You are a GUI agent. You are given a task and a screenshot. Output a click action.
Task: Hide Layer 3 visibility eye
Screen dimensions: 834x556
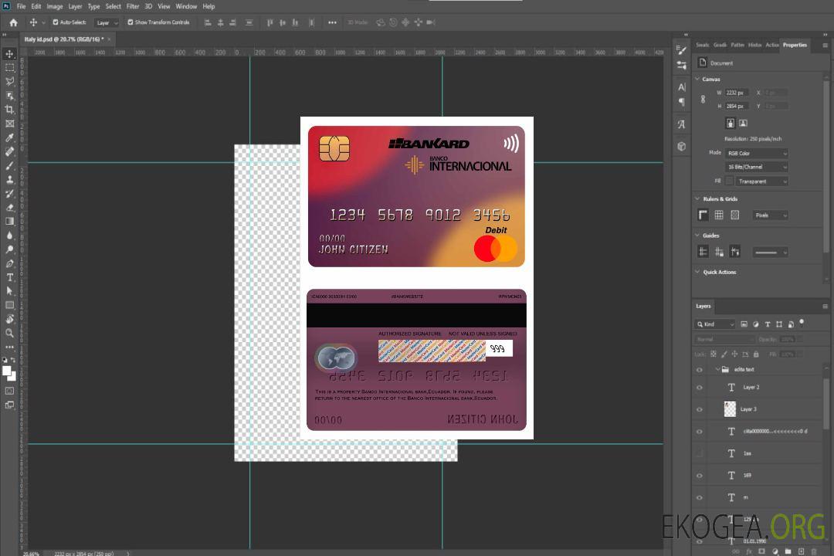tap(700, 410)
